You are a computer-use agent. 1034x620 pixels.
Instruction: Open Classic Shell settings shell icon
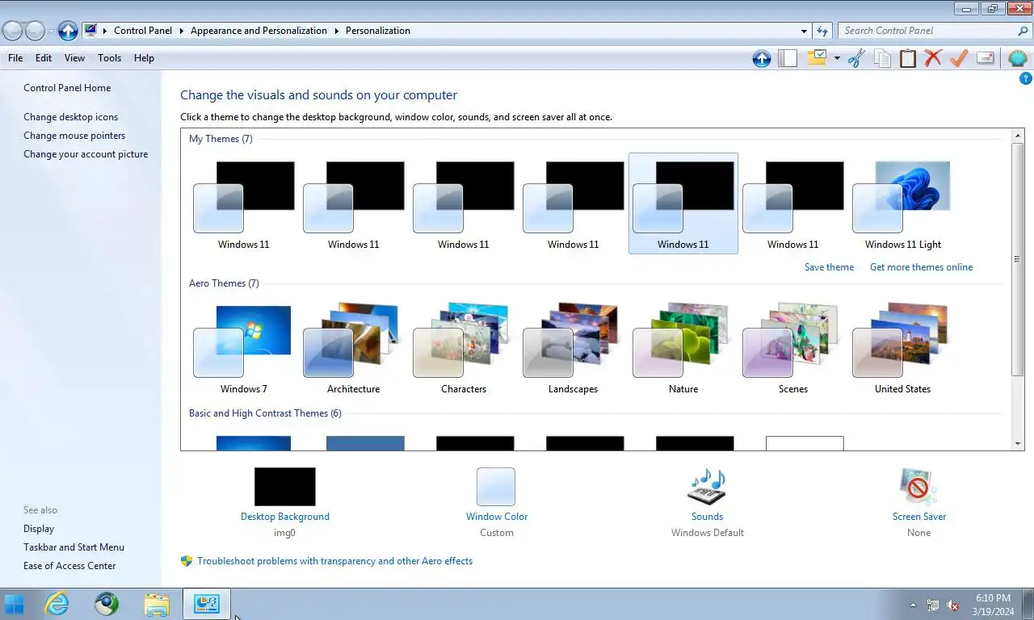(x=1017, y=58)
